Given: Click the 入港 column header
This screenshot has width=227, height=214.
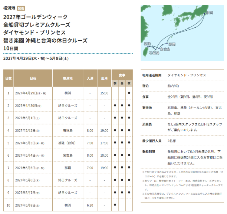Looking at the screenshot, I should coord(90,78).
